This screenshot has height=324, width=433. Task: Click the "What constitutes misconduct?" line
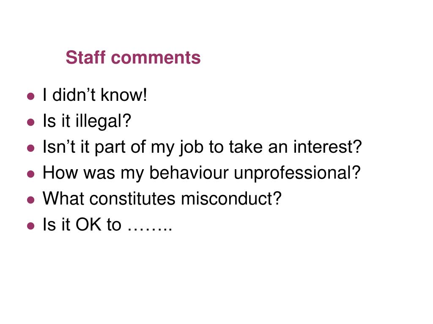(x=162, y=198)
